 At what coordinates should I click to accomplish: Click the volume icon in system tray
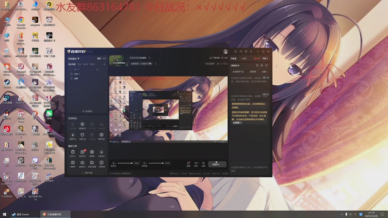tap(351, 214)
